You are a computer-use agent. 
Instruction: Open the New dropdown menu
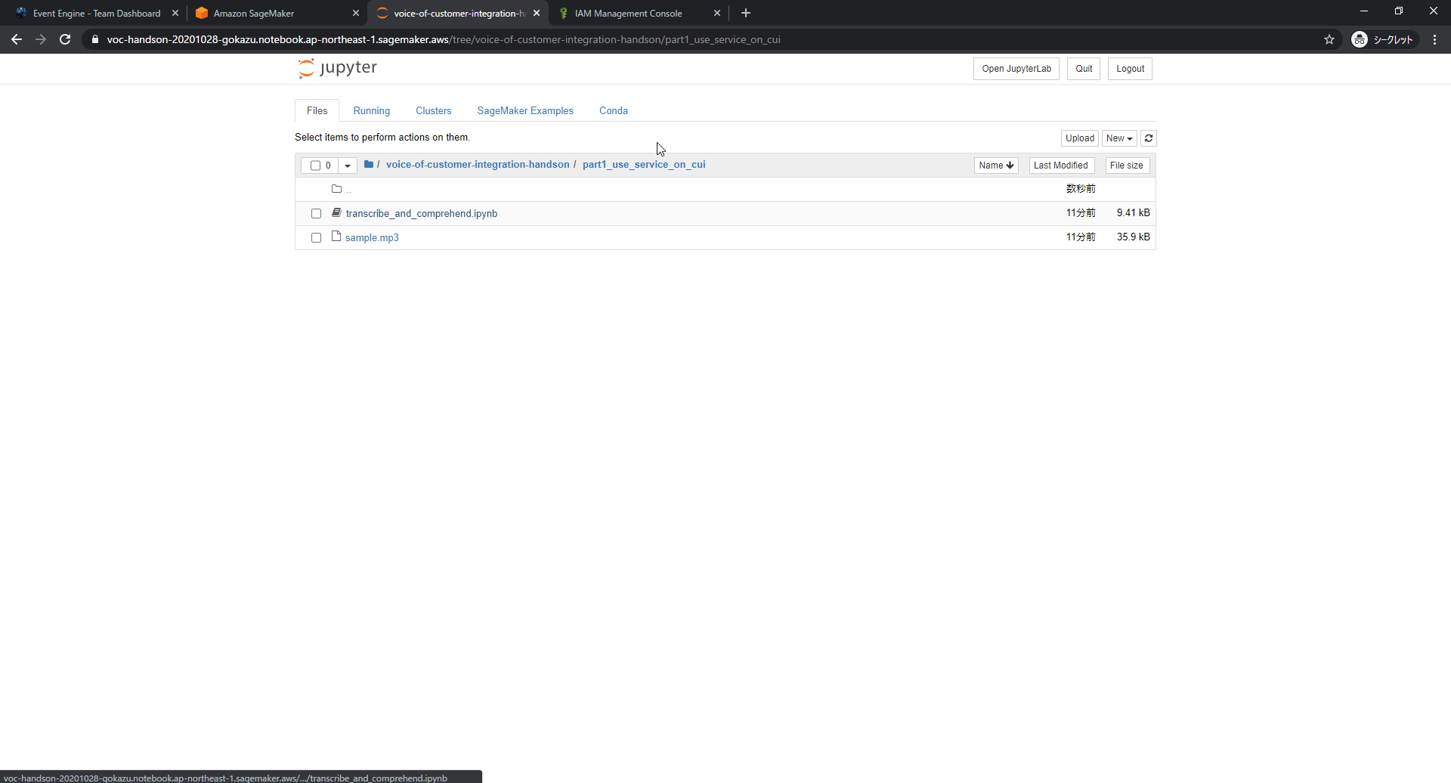1119,138
